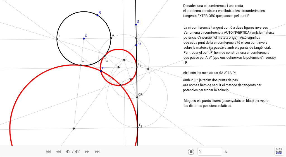This screenshot has width=286, height=157.
Task: Click point O on the circle
Action: point(57,39)
